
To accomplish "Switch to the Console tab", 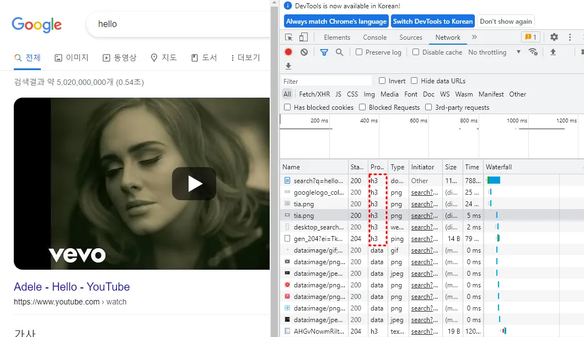I will coord(374,38).
